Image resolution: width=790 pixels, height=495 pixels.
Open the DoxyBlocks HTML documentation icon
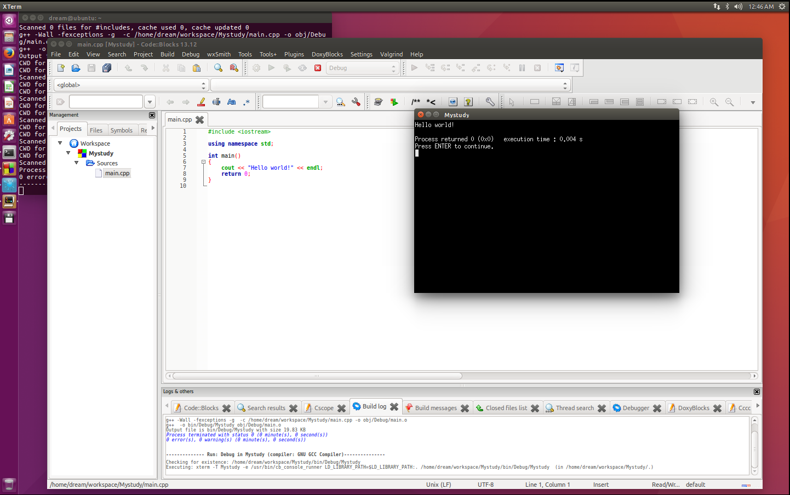click(453, 102)
